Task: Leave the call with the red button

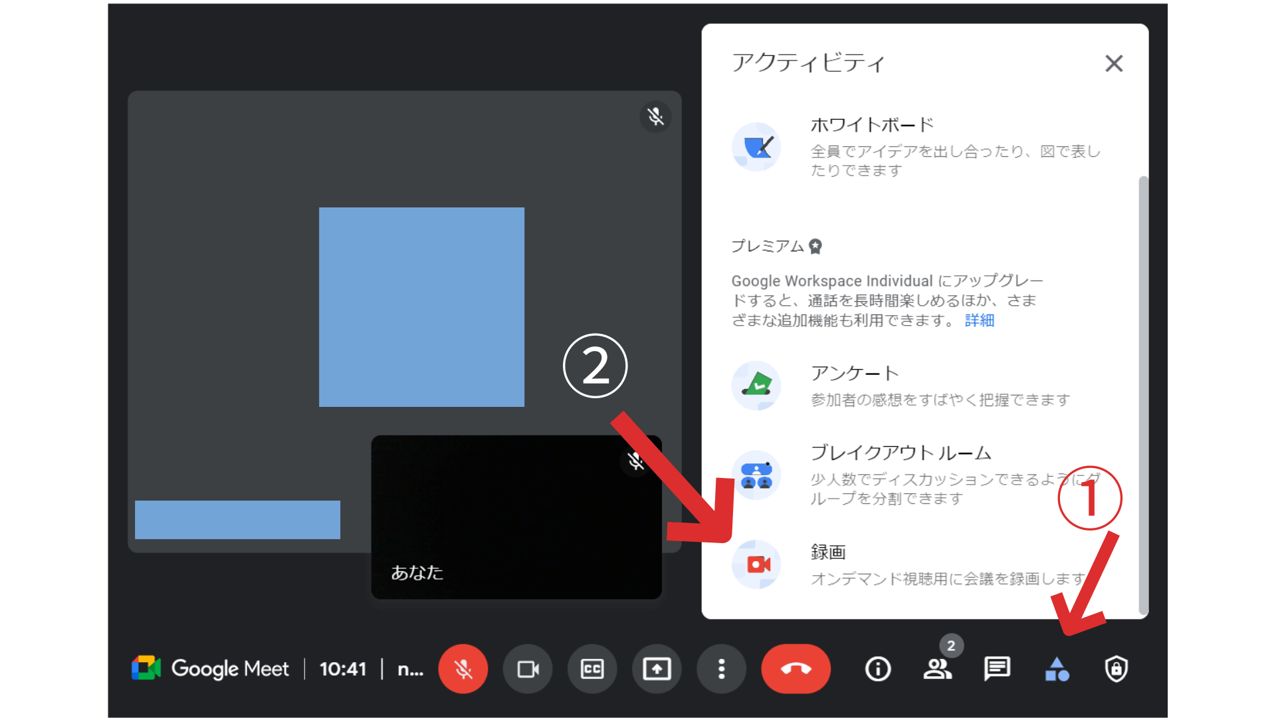Action: (796, 669)
